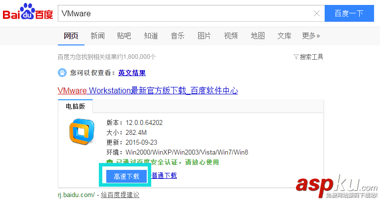Click the size text 282.4M
Viewport: 380px width, 201px height.
click(136, 132)
